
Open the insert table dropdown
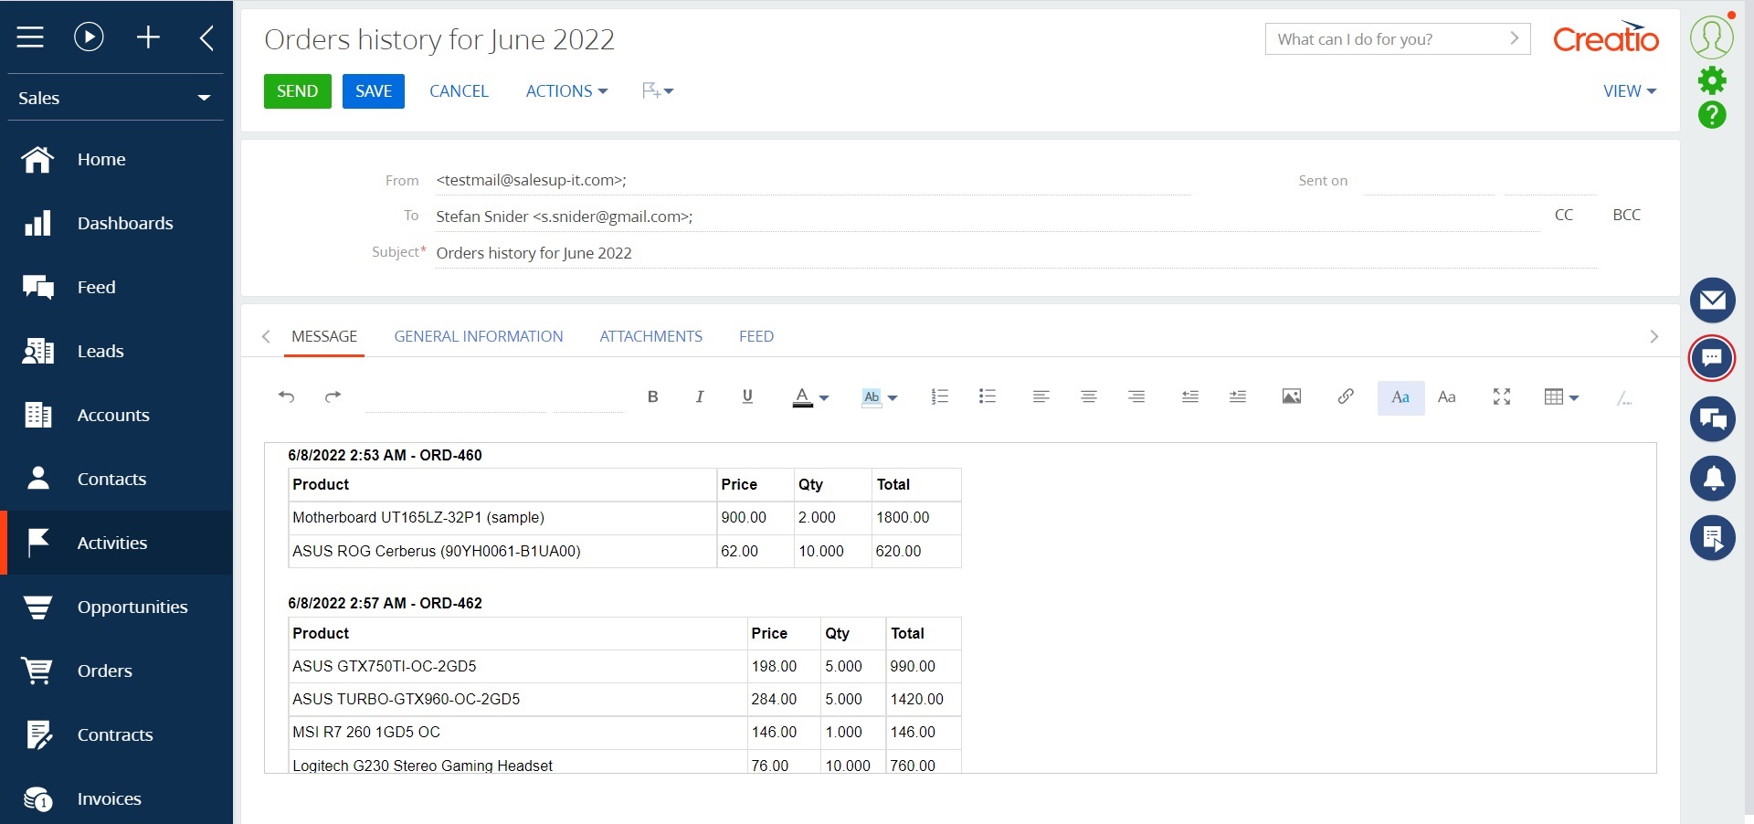coord(1560,396)
